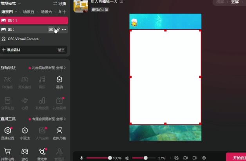Image resolution: width=246 pixels, height=161 pixels.
Task: Click the beauty face icon in bottom bar
Action: 176,158
